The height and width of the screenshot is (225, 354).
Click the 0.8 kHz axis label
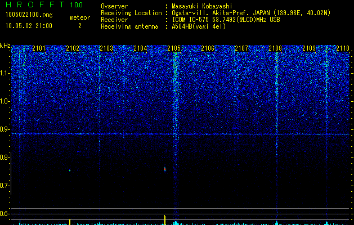point(5,157)
